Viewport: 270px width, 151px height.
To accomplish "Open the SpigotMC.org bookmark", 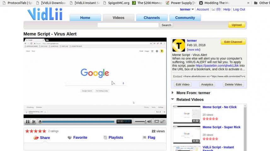I will (x=116, y=3).
